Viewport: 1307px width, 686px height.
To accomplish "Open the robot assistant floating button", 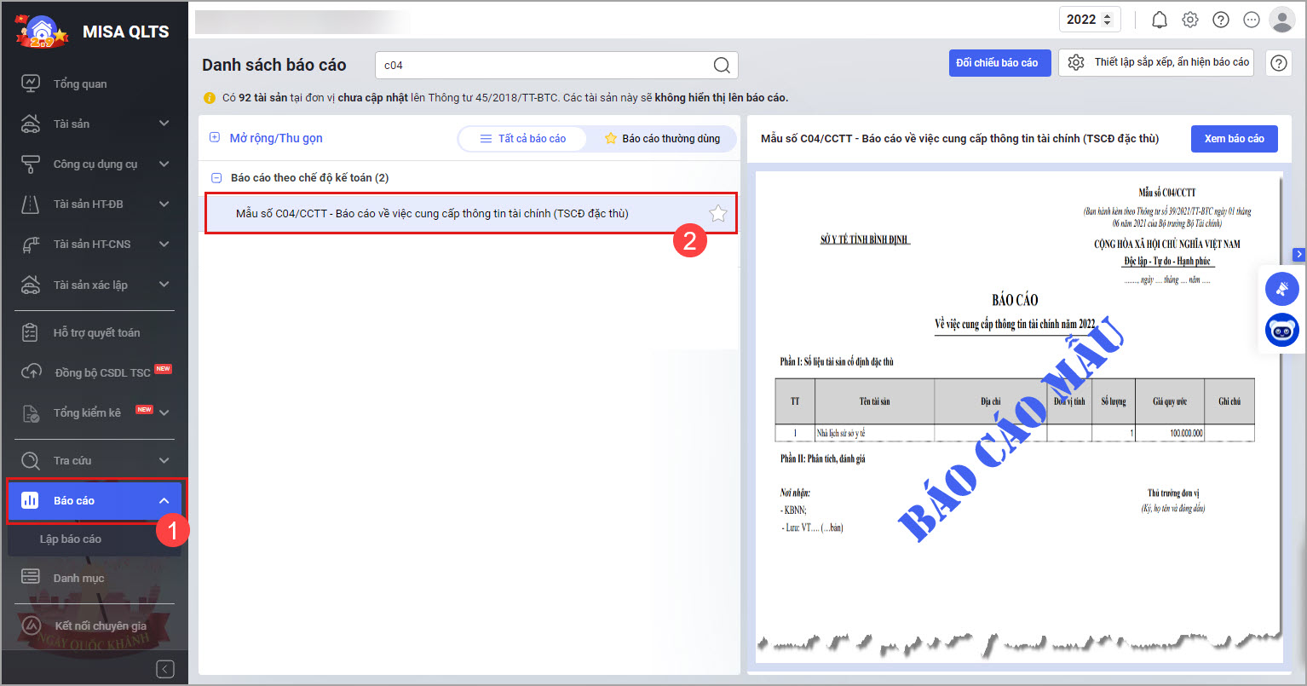I will point(1281,331).
